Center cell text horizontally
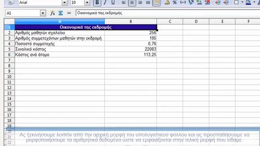The height and width of the screenshot is (146, 260). [132, 2]
